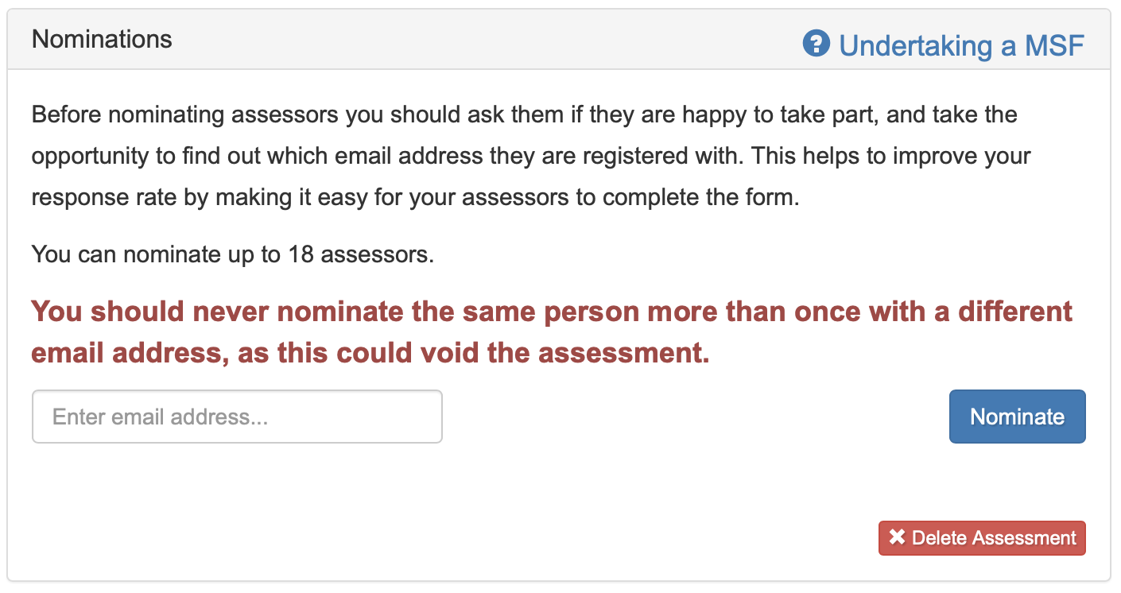Viewport: 1121px width, 593px height.
Task: Click the question mark help icon
Action: pos(817,44)
